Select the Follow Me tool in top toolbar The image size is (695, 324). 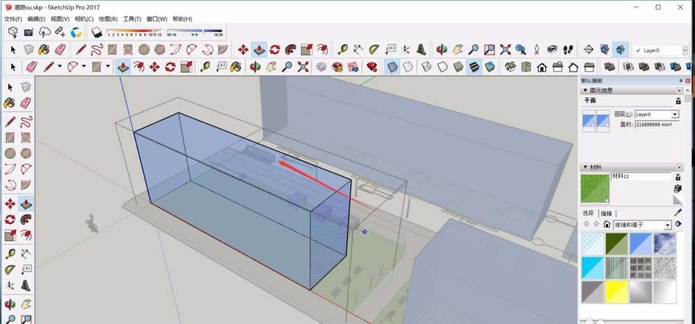291,49
